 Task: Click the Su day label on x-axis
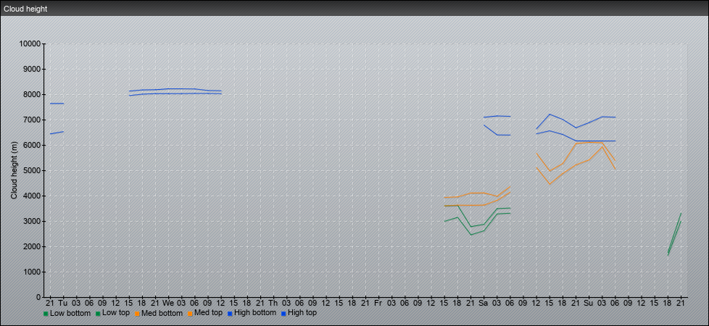pyautogui.click(x=588, y=304)
